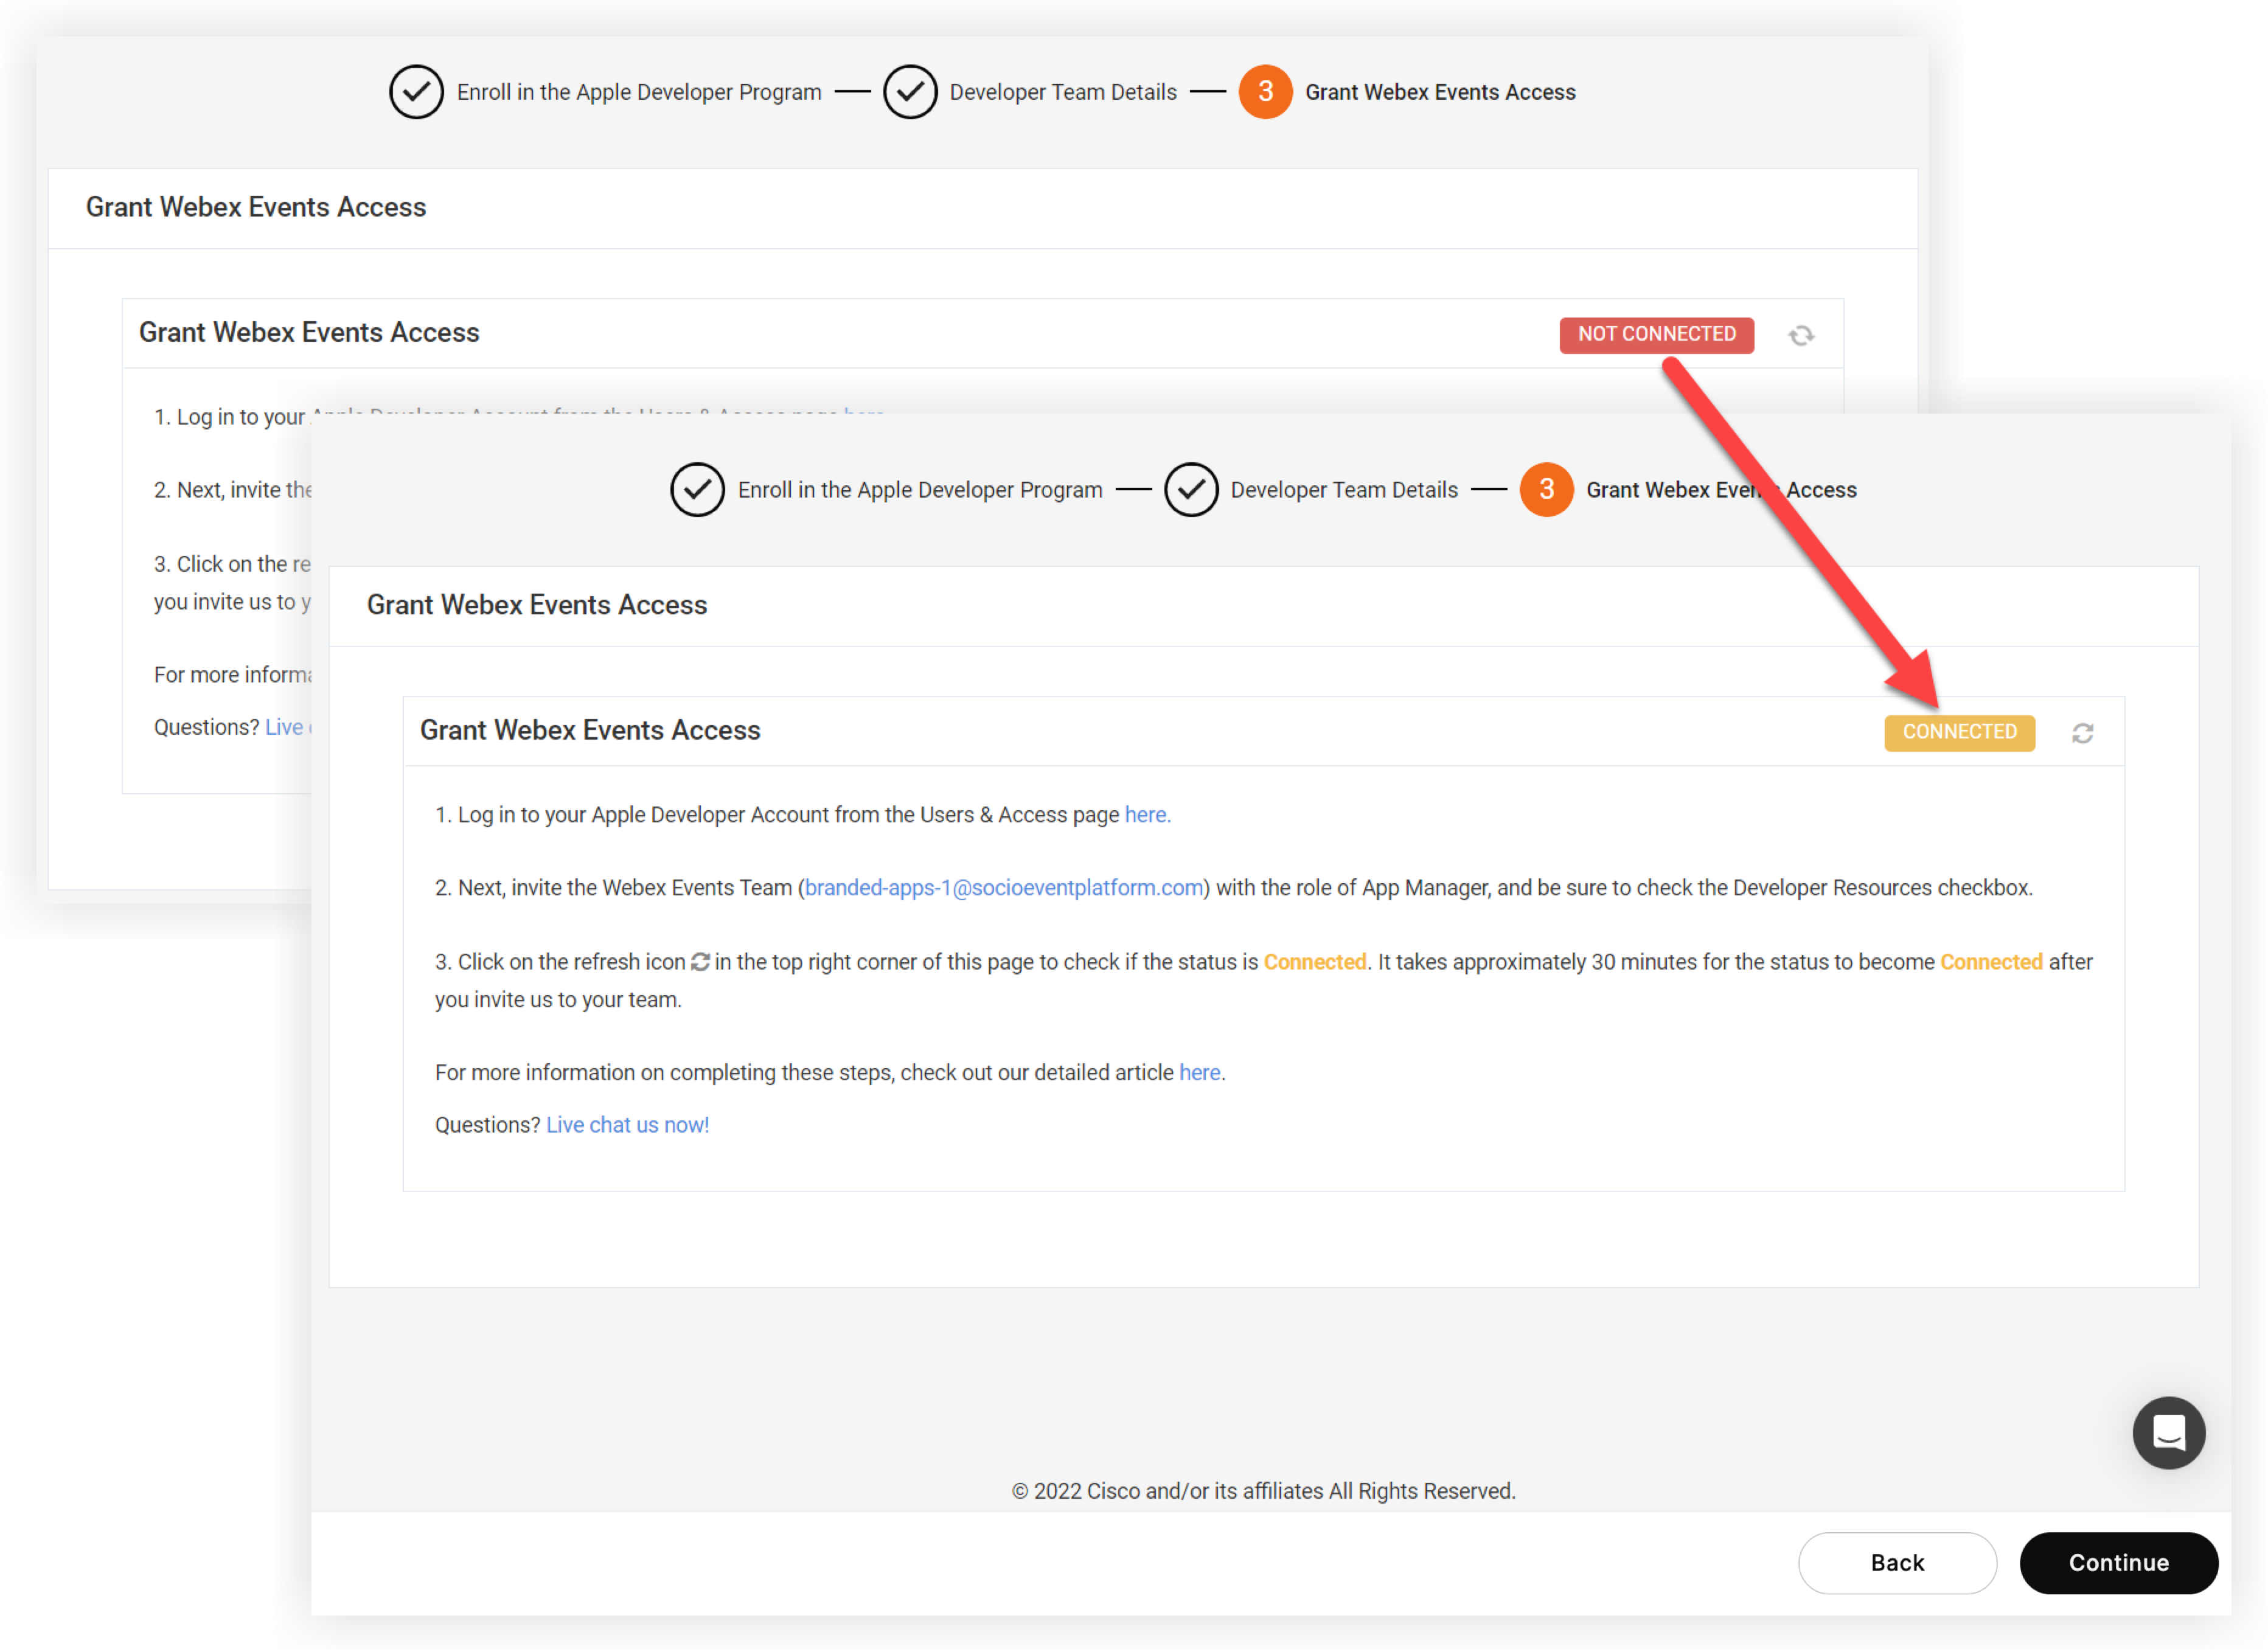2268x1652 pixels.
Task: Click the orange step 3 circle in front window
Action: pyautogui.click(x=1546, y=489)
